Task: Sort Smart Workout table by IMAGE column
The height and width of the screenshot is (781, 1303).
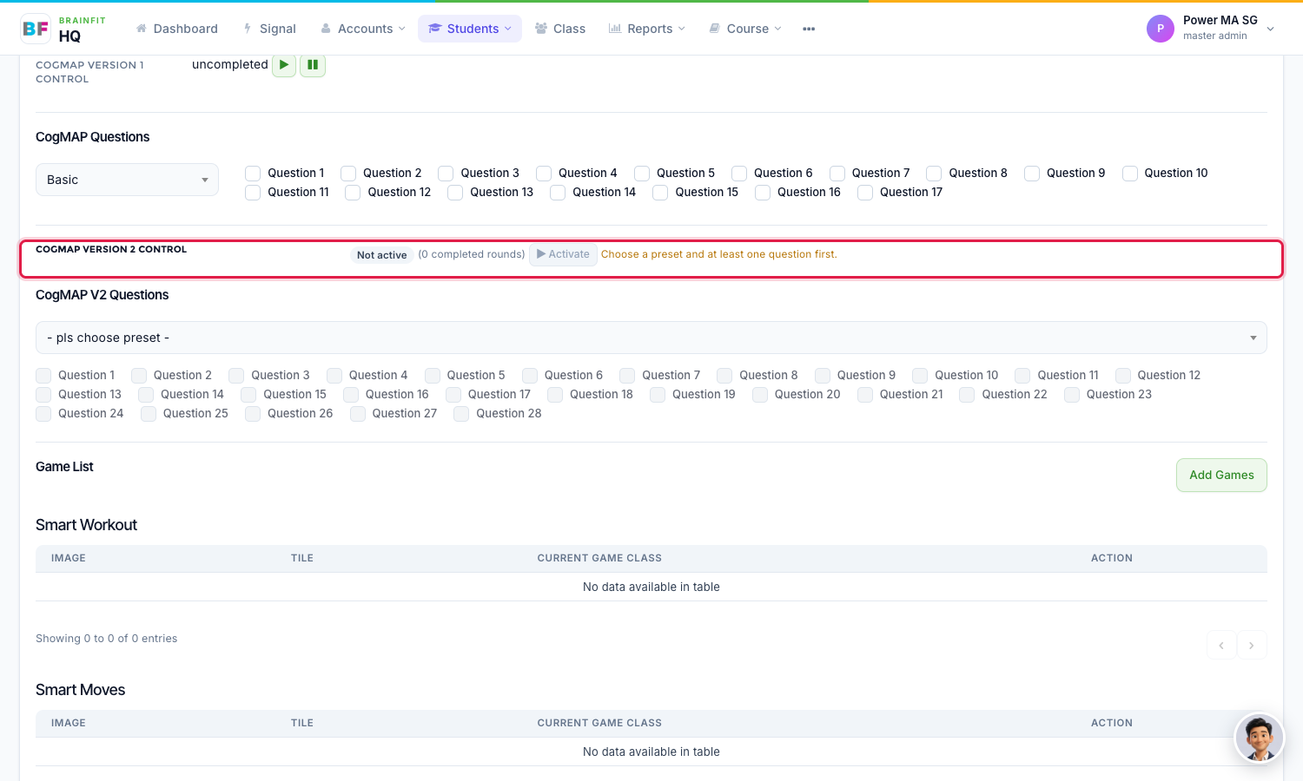Action: pos(69,558)
